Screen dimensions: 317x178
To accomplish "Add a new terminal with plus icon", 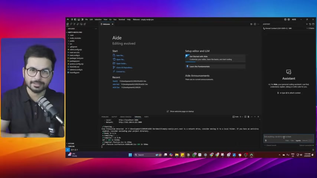I will pos(241,117).
